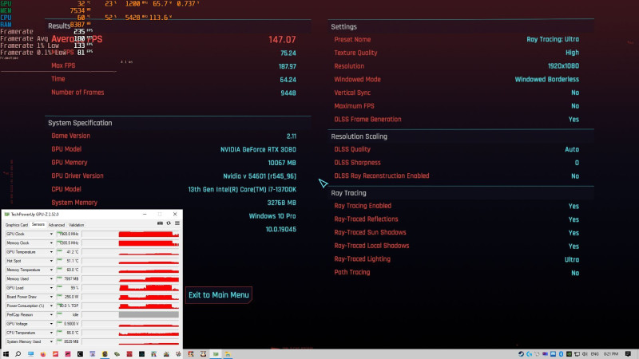Screen dimensions: 639x359
Task: Click the "Number of Frames" label
Action: pyautogui.click(x=77, y=93)
